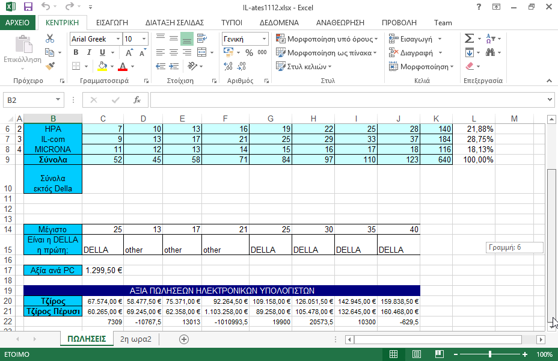
Task: Align text right
Action: (x=187, y=52)
